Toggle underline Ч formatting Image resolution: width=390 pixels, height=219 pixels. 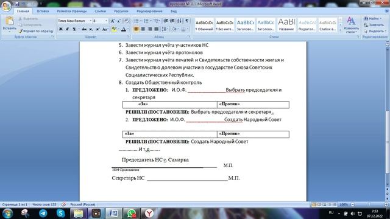[x=74, y=29]
